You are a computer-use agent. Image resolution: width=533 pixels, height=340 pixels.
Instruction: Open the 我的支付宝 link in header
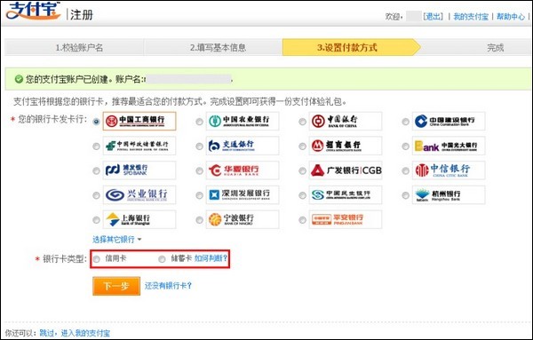click(471, 16)
